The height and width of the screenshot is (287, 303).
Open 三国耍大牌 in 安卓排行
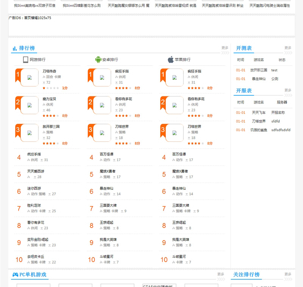[x=108, y=205]
